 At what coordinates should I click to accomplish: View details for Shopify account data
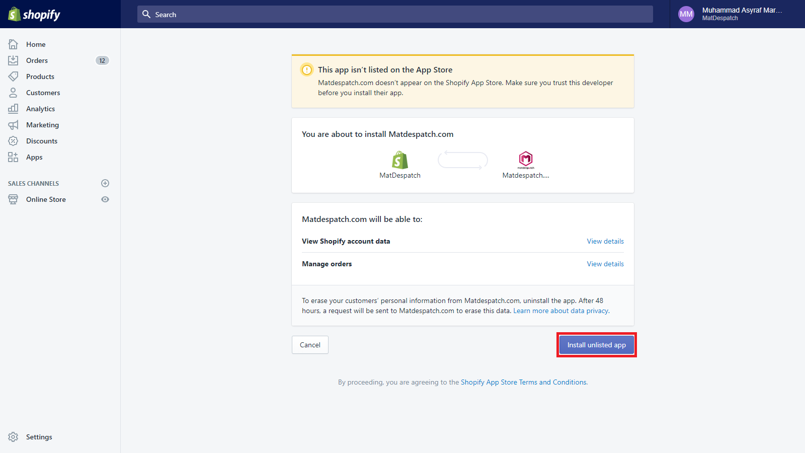pyautogui.click(x=605, y=241)
